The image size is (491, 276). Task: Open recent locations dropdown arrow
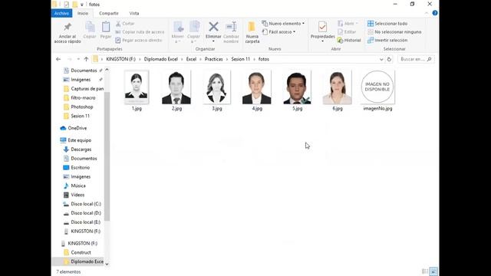click(78, 59)
